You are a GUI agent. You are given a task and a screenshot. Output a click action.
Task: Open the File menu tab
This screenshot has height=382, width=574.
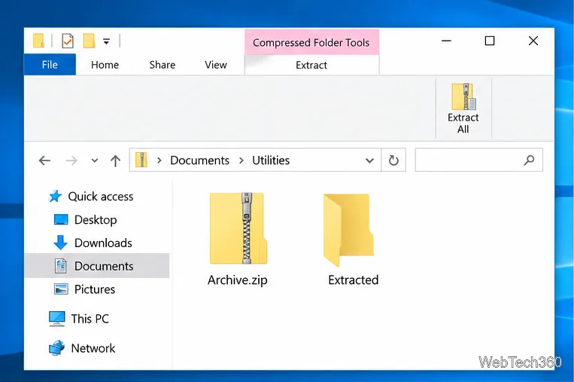tap(50, 65)
